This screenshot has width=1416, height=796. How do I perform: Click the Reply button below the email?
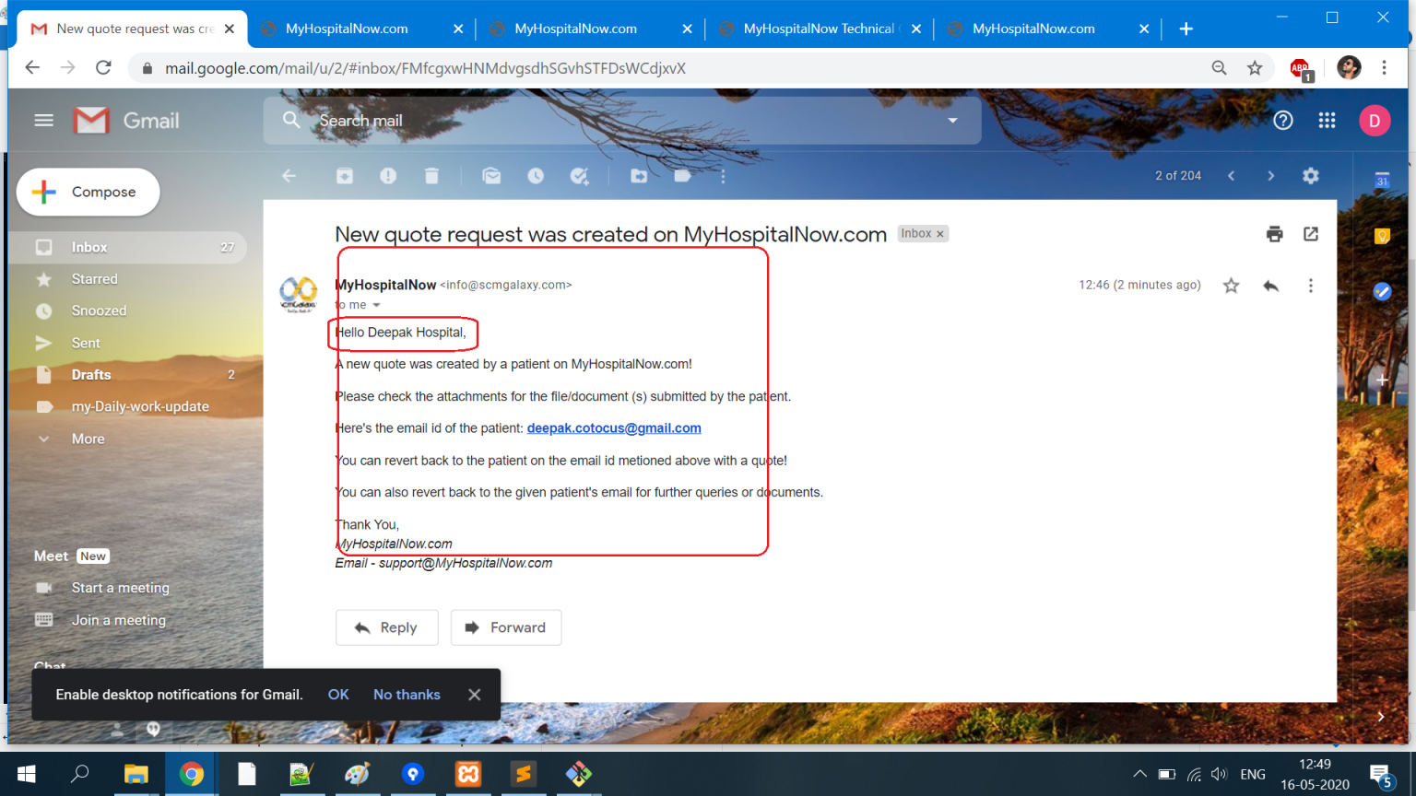point(387,627)
